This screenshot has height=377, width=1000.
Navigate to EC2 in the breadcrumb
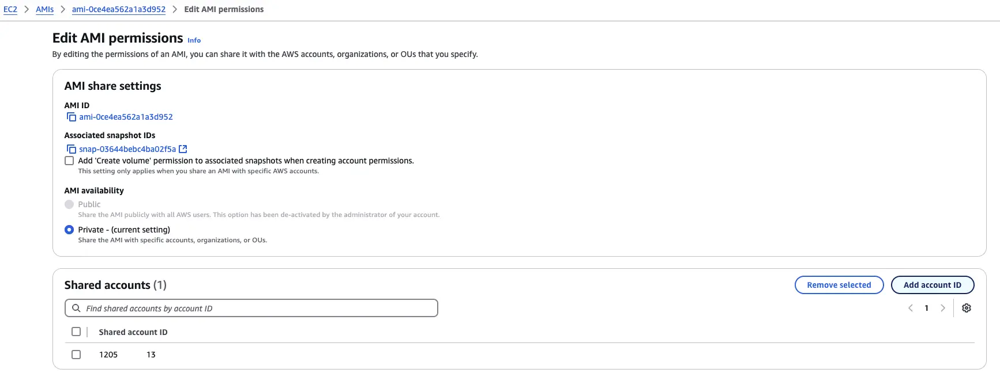(x=10, y=9)
